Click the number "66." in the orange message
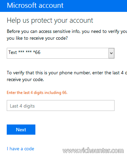Image resolution: width=127 pixels, height=154 pixels. point(65,93)
